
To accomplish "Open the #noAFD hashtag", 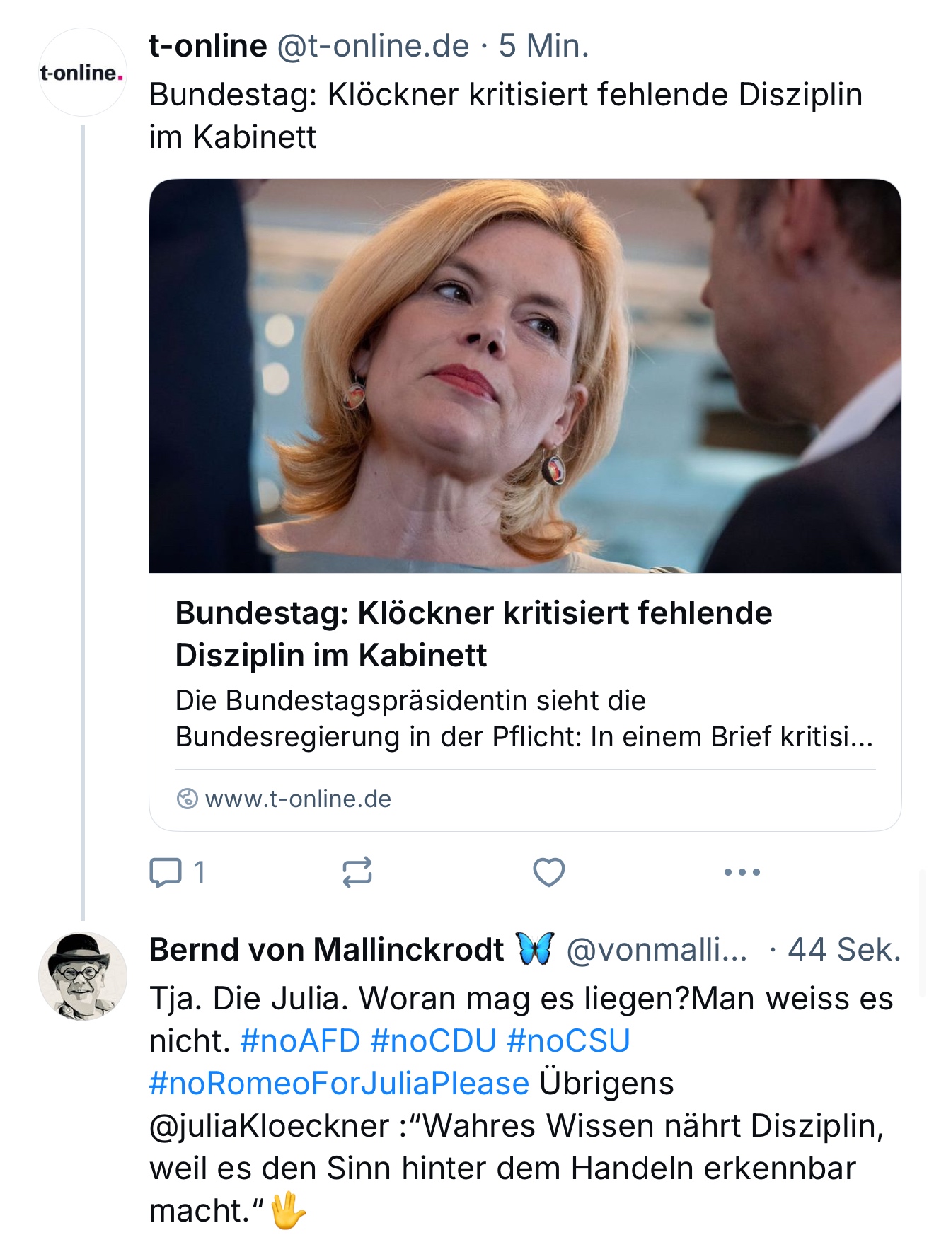I will pos(300,1040).
